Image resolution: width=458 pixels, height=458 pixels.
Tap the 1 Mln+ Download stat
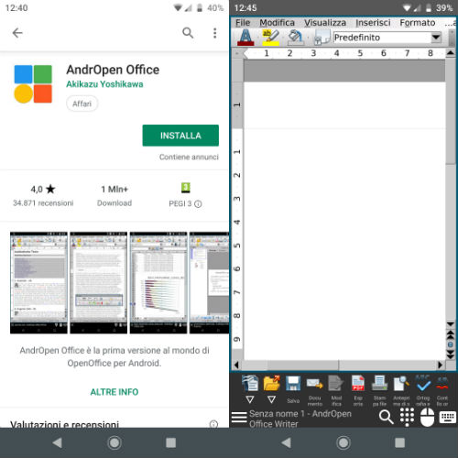114,196
